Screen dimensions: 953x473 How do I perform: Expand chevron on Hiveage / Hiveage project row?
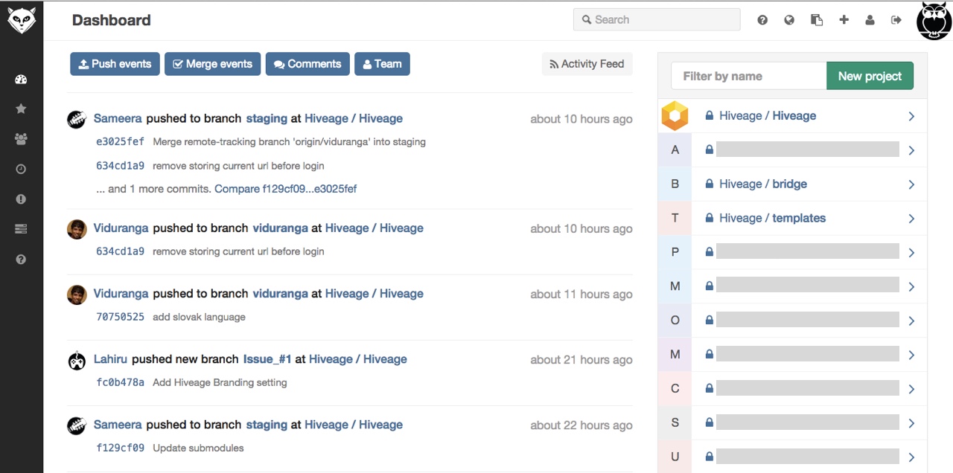click(x=911, y=116)
